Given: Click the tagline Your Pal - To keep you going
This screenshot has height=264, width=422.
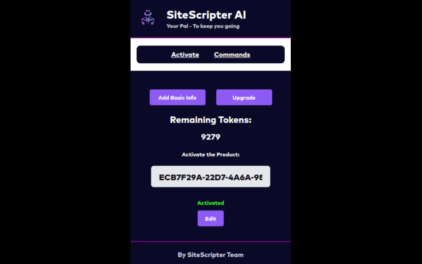Looking at the screenshot, I should coord(203,26).
